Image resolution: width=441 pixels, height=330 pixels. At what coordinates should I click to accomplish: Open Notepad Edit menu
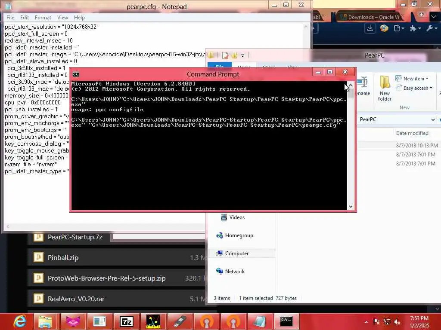(x=25, y=17)
